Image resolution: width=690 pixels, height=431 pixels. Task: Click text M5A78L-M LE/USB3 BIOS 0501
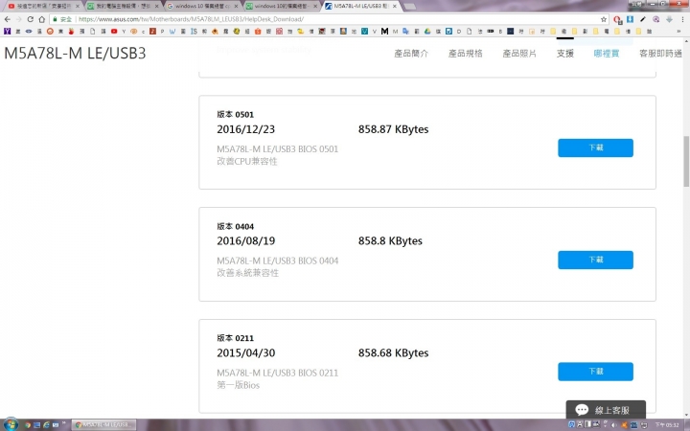(x=277, y=149)
